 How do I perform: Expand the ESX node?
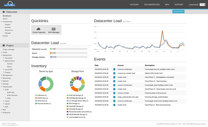(x=3, y=107)
